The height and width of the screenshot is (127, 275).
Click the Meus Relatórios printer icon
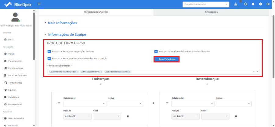pos(5,118)
